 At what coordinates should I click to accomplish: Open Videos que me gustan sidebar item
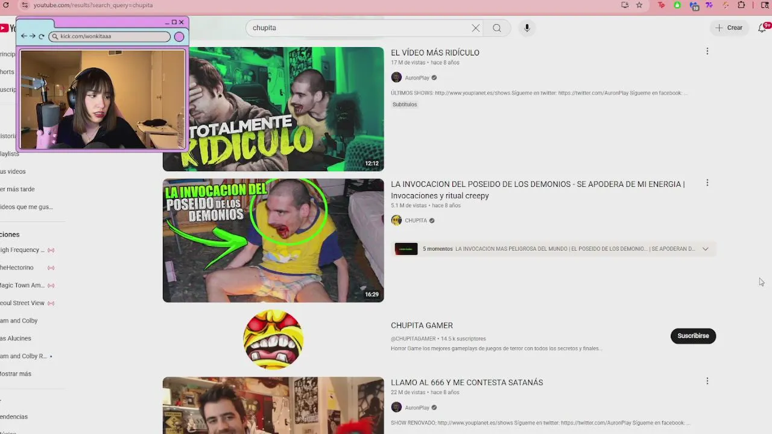[27, 207]
